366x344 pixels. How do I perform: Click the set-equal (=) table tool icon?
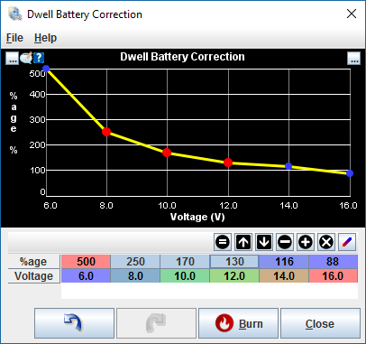pyautogui.click(x=223, y=242)
